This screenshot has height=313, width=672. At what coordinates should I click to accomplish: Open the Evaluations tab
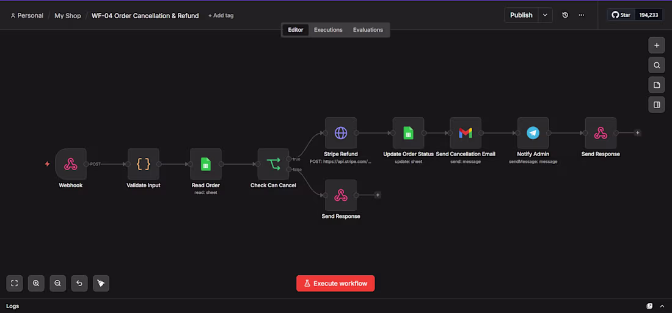click(368, 30)
